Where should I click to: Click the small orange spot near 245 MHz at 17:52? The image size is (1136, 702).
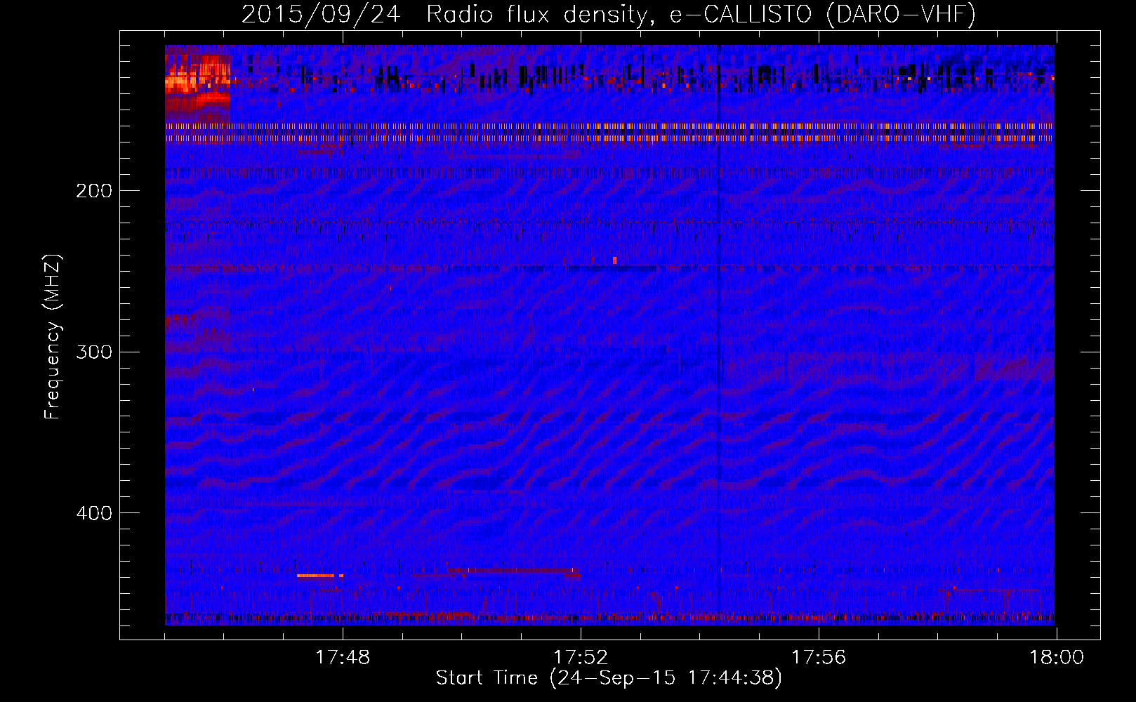point(614,260)
